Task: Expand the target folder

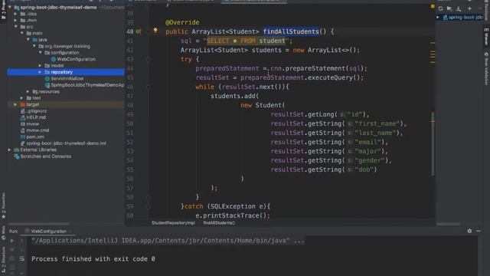Action: click(x=15, y=104)
